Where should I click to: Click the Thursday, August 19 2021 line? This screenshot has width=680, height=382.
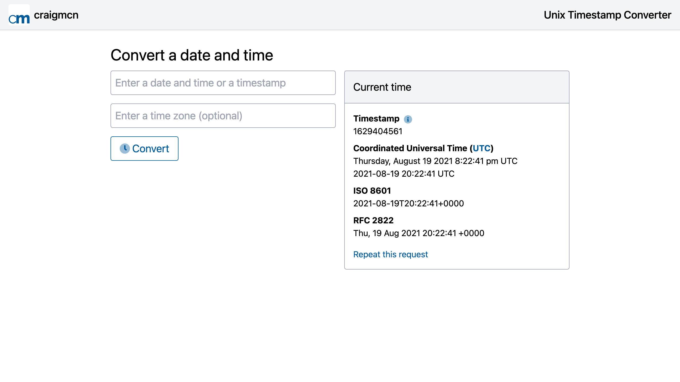[435, 161]
